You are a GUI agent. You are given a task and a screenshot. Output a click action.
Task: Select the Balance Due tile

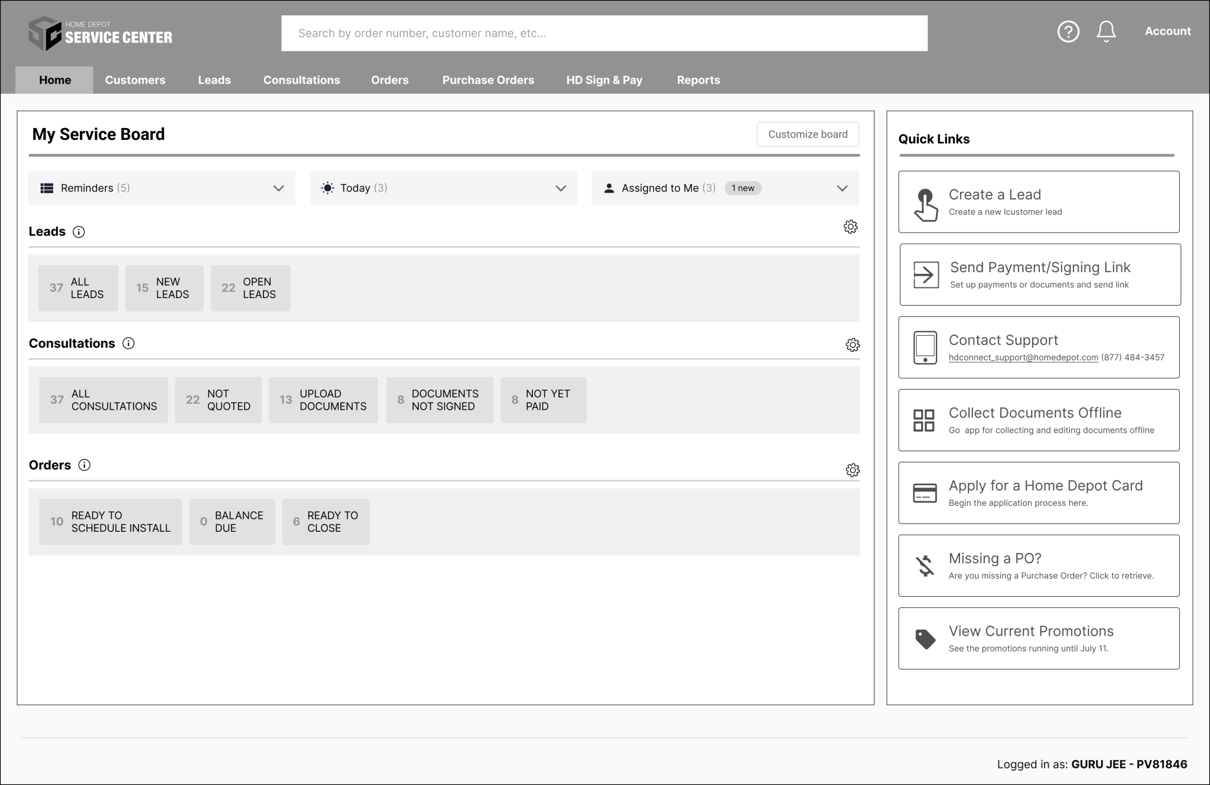pos(232,522)
